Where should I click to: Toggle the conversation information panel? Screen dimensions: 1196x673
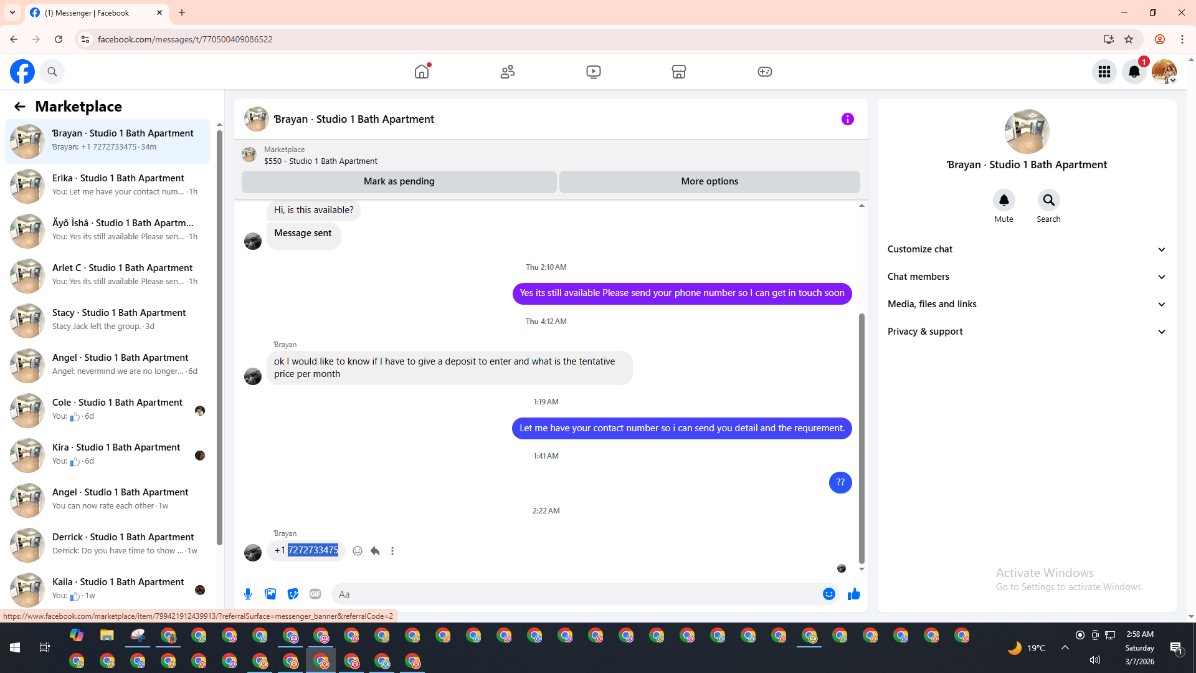click(847, 119)
